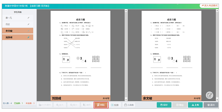222x112 pixels.
Task: Upload using the 上传 button
Action: pos(195,105)
